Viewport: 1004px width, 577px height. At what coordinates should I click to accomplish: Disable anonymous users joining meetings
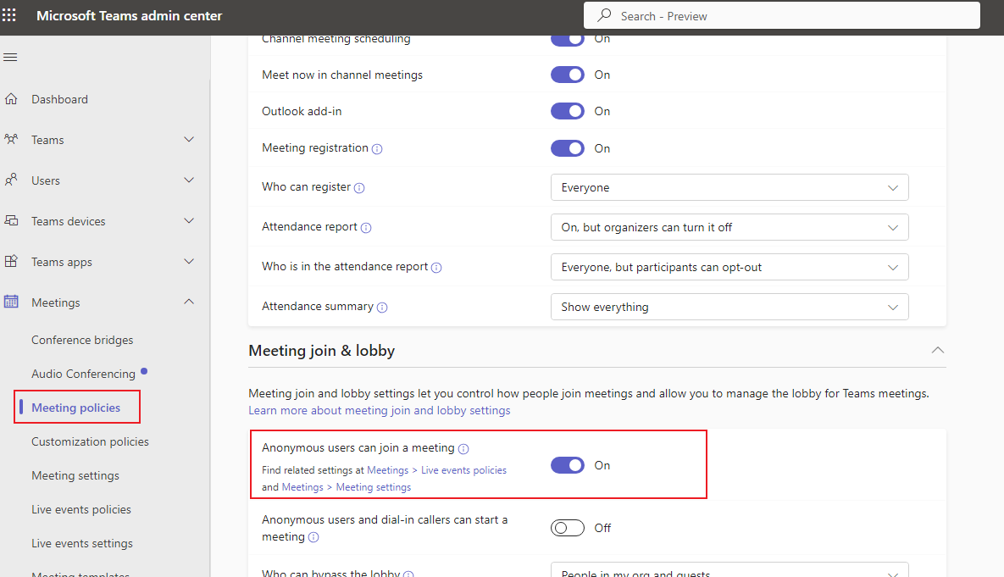click(567, 465)
